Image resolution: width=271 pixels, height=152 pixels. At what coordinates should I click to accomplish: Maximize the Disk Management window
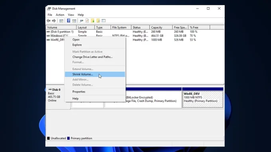[208, 8]
